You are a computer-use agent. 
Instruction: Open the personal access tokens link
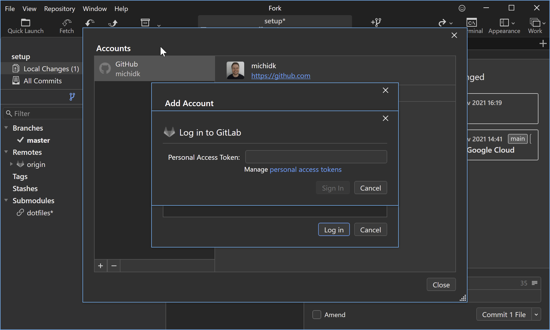tap(306, 169)
